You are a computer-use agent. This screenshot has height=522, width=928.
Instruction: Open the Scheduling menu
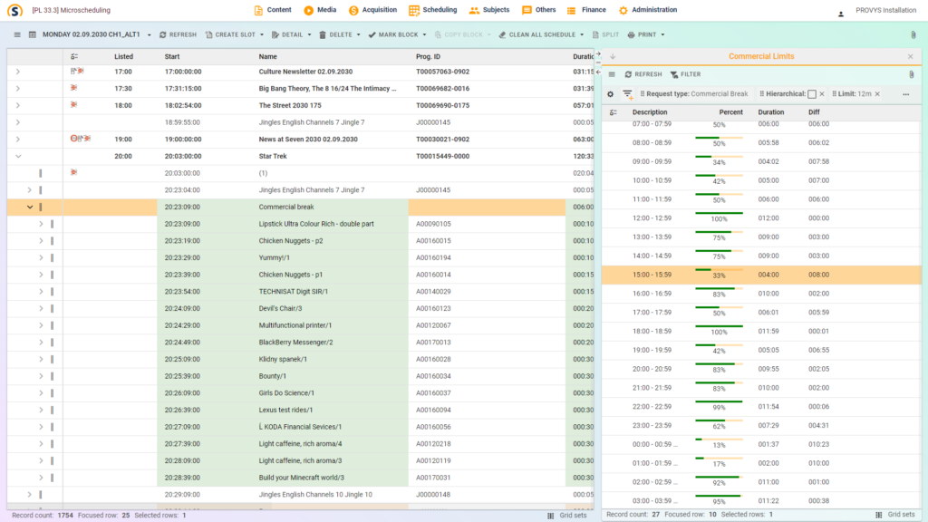[x=433, y=10]
